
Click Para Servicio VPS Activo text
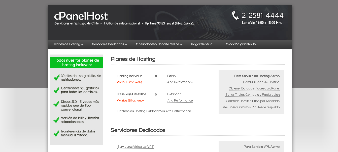point(262,147)
